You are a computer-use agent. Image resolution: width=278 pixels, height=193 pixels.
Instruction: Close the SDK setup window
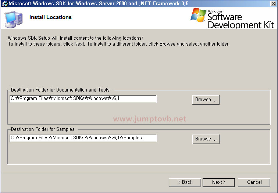(273, 4)
